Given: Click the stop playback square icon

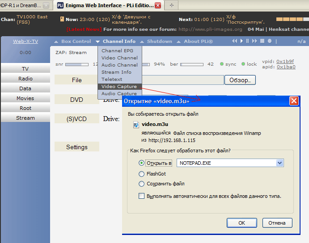Looking at the screenshot, I should tap(262, 41).
